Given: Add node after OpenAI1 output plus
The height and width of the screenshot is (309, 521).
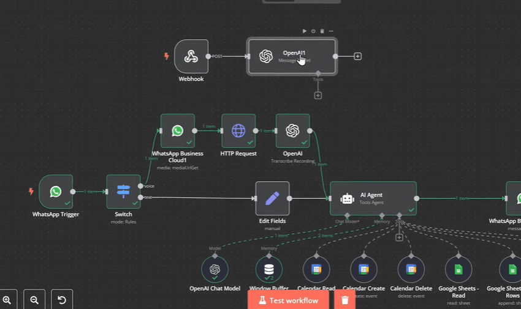Looking at the screenshot, I should click(357, 56).
